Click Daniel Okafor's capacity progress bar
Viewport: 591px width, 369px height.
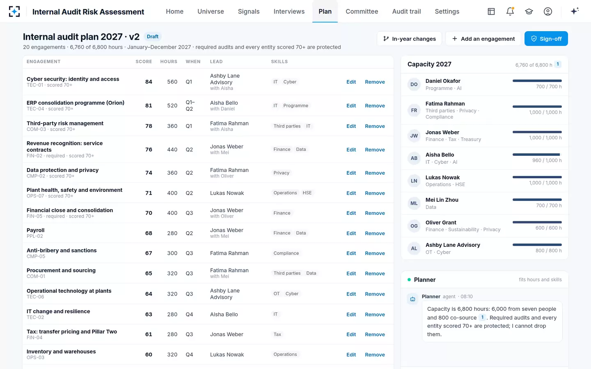537,81
